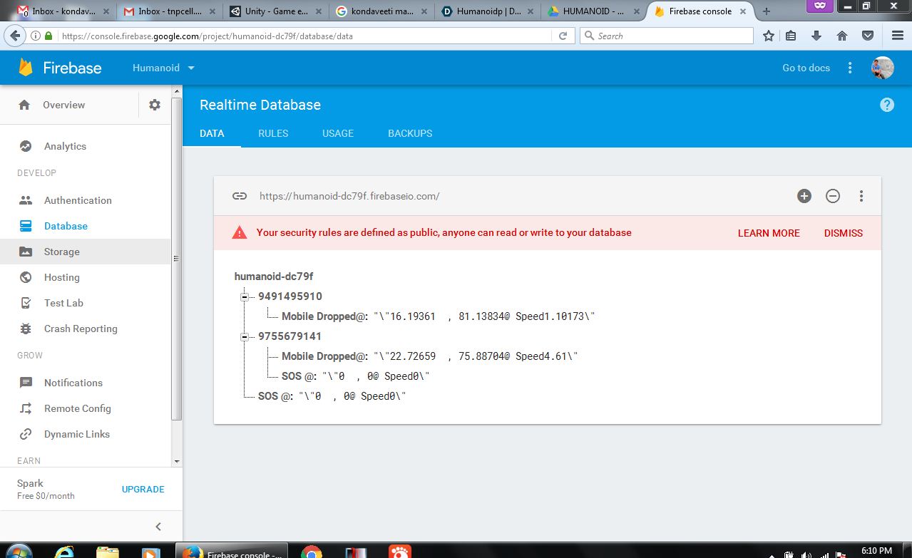Image resolution: width=912 pixels, height=558 pixels.
Task: Click the browser back button
Action: coord(15,36)
